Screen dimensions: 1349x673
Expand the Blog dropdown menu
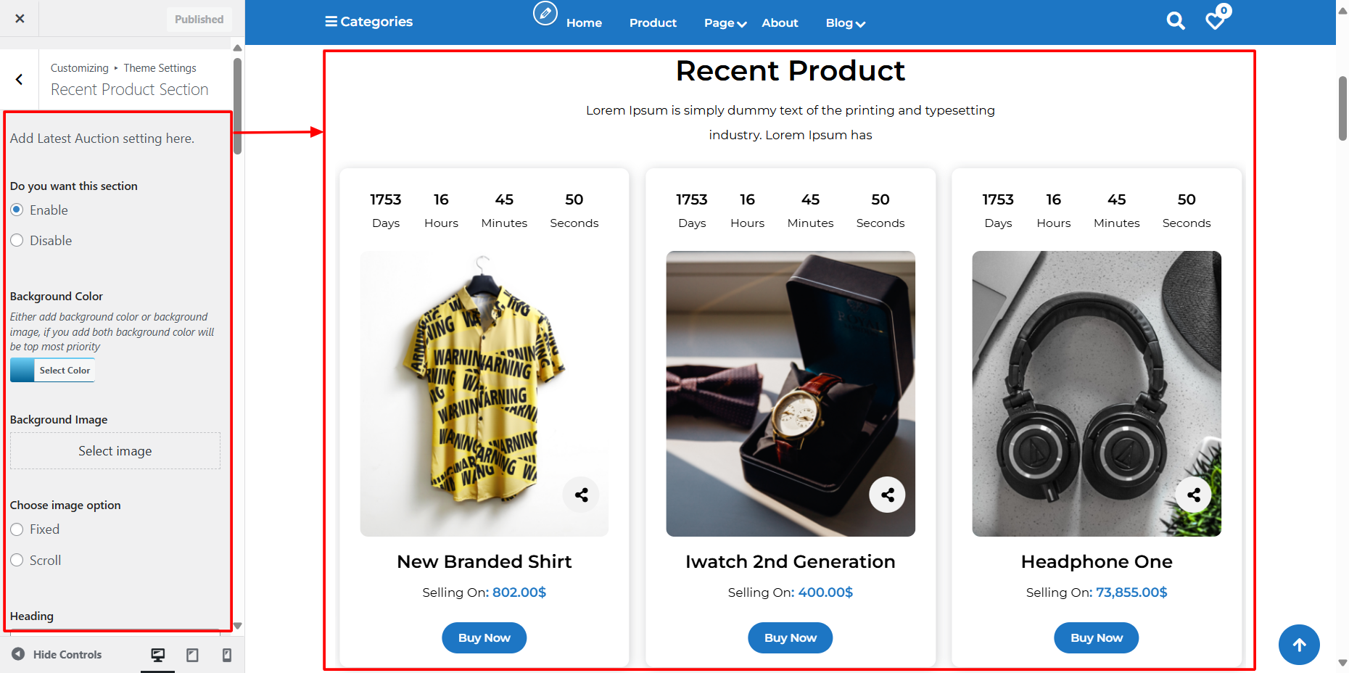845,23
